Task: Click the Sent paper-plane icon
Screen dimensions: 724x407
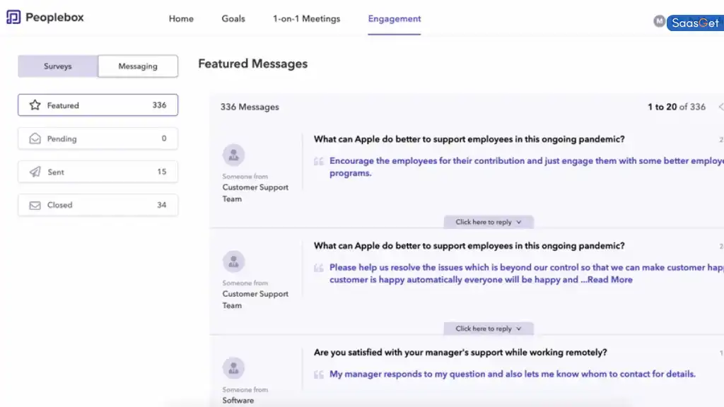Action: pos(35,172)
